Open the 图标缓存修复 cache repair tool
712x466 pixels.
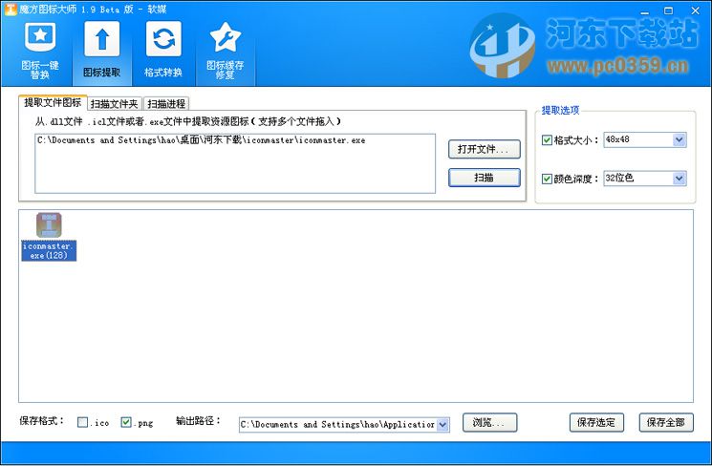[x=226, y=51]
